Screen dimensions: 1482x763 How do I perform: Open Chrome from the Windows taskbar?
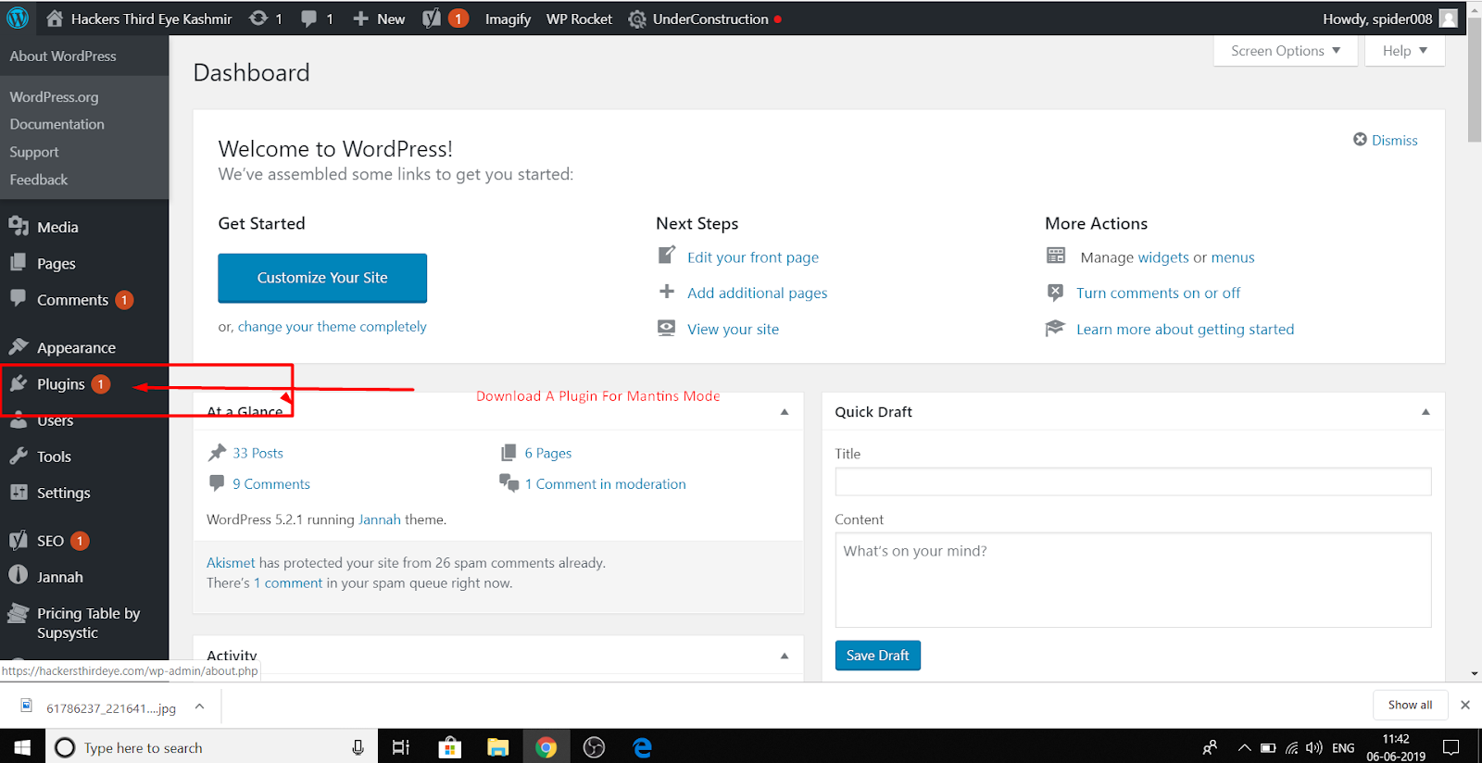546,747
